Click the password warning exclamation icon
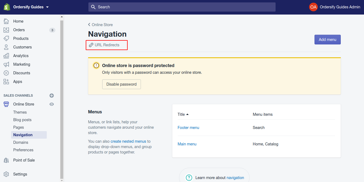 click(96, 65)
